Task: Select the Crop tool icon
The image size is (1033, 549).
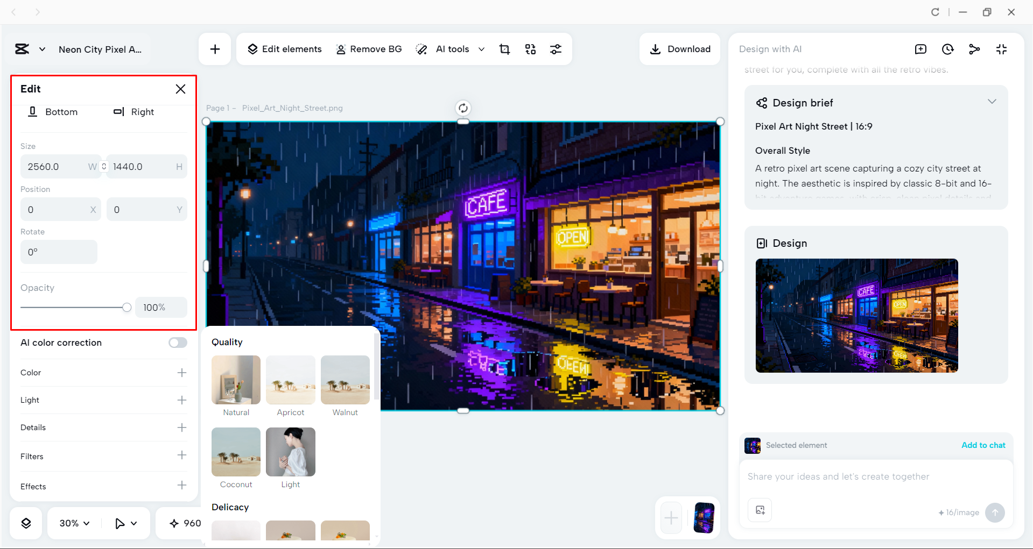Action: coord(504,49)
